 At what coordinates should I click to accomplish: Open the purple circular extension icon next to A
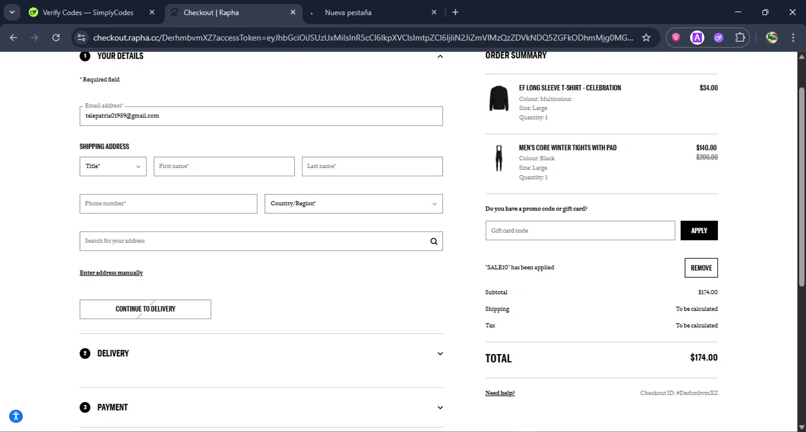coord(718,38)
